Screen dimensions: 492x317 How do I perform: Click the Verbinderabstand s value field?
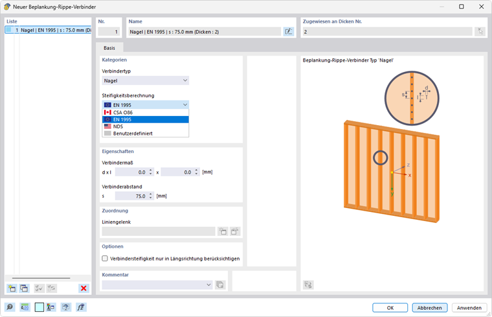(131, 196)
